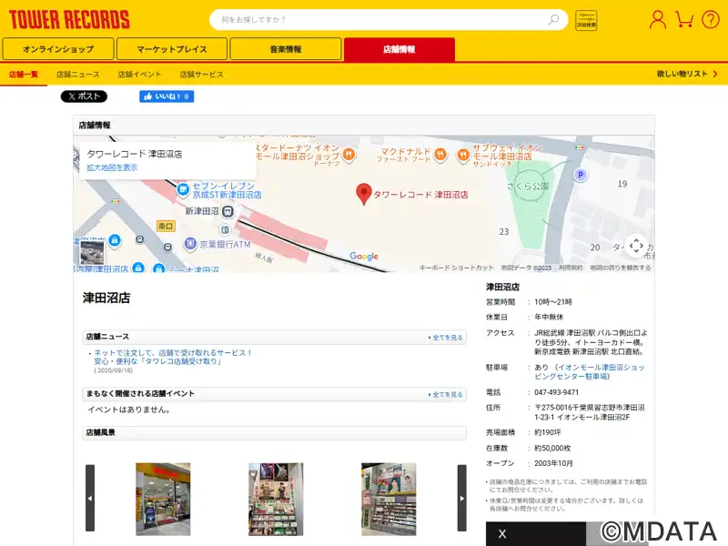Click the Facebook いいね! button
This screenshot has width=728, height=546.
click(x=167, y=96)
